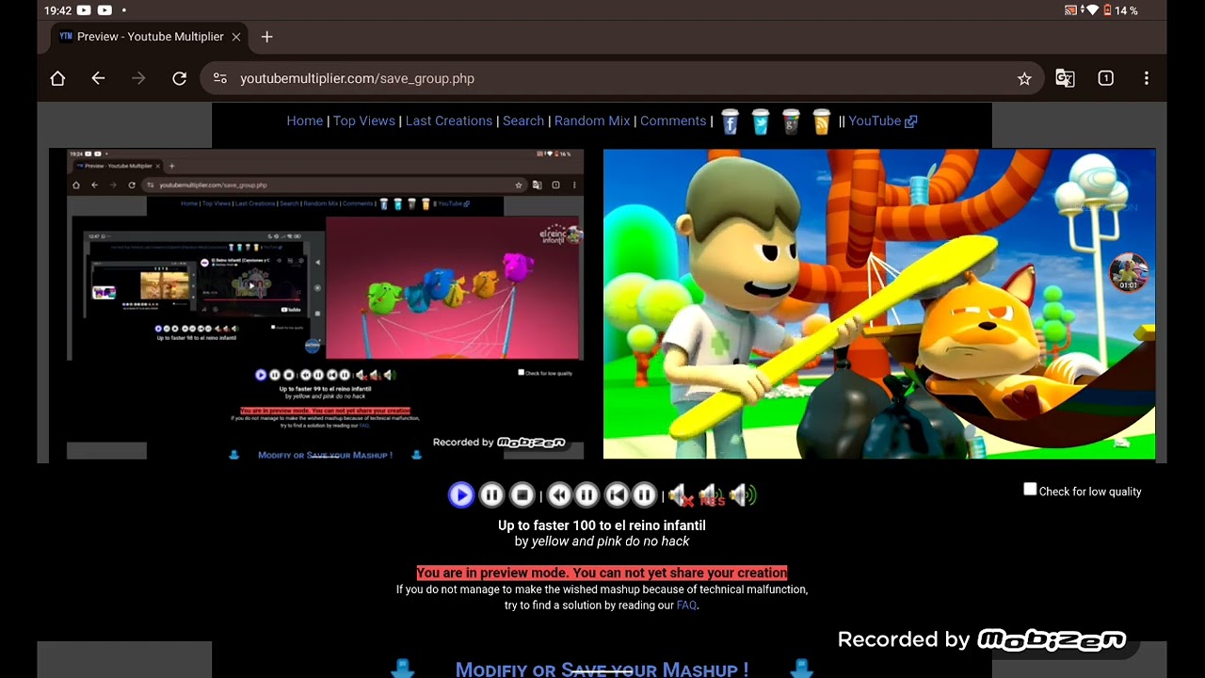Viewport: 1205px width, 678px height.
Task: Open the Search link
Action: point(523,121)
